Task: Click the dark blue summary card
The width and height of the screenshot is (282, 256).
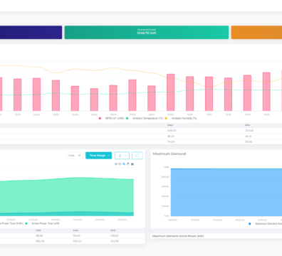Action: click(x=31, y=32)
